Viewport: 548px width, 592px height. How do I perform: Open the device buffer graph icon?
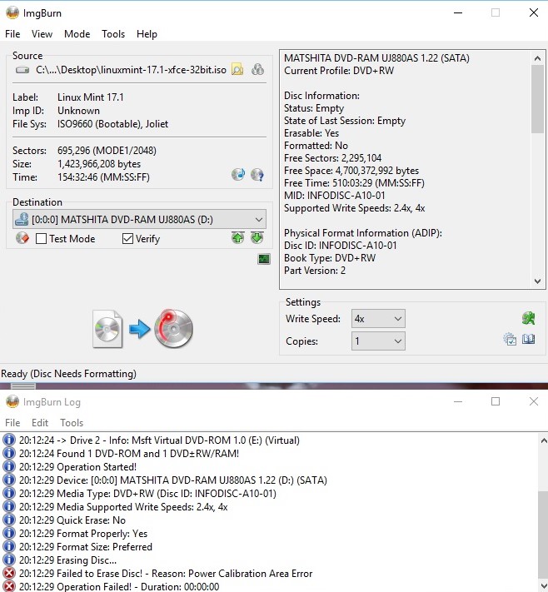[264, 259]
